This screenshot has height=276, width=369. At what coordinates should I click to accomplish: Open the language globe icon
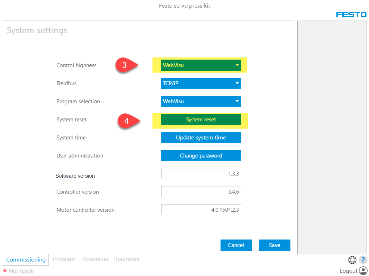click(352, 260)
